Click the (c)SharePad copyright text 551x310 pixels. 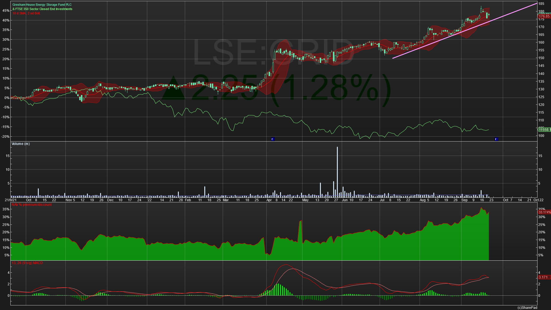coord(527,308)
